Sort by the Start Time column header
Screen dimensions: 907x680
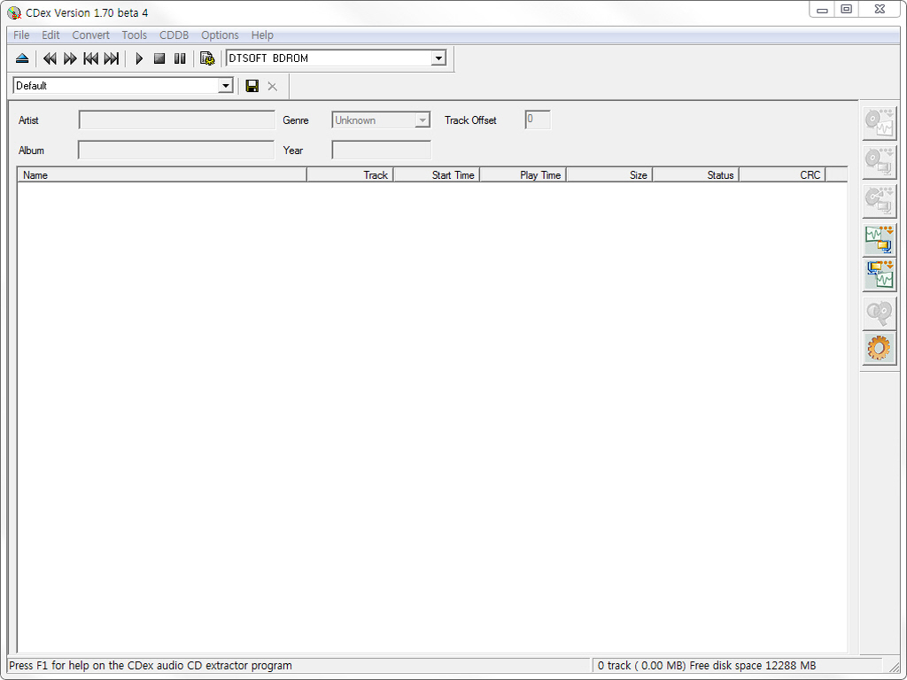[437, 174]
